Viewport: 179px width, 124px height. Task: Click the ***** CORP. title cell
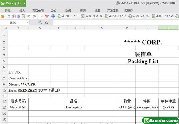click(x=143, y=42)
